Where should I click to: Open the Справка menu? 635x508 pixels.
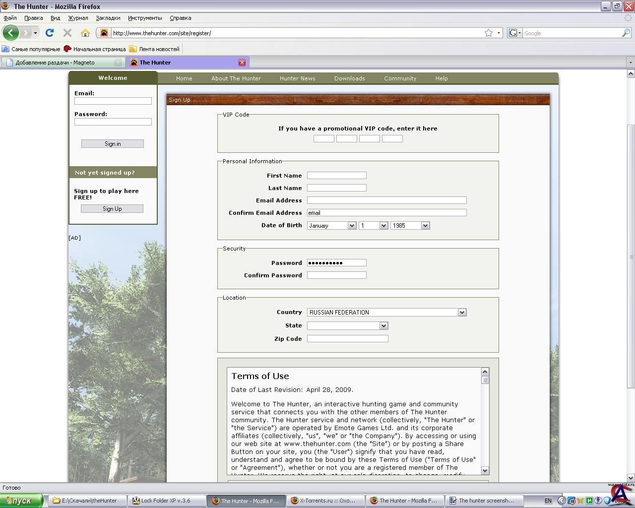[x=180, y=18]
